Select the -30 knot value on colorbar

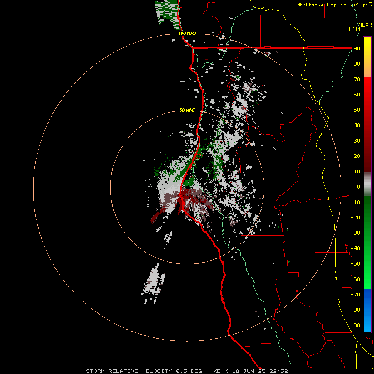pyautogui.click(x=355, y=233)
